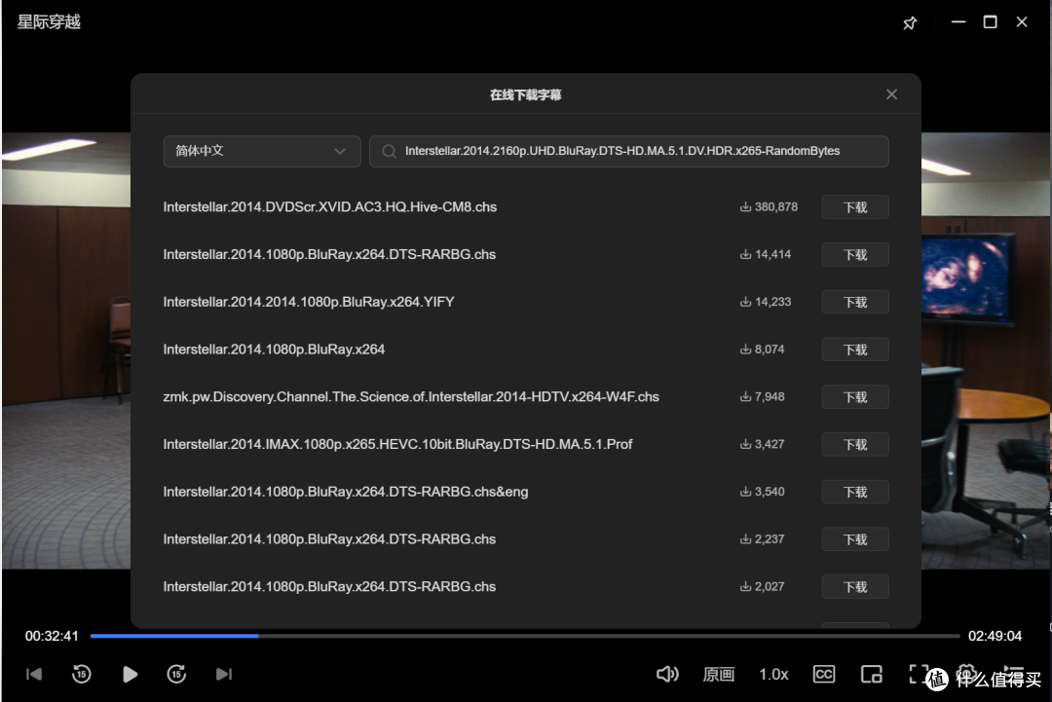Image resolution: width=1052 pixels, height=702 pixels.
Task: Click the 380,878 download count
Action: [x=769, y=207]
